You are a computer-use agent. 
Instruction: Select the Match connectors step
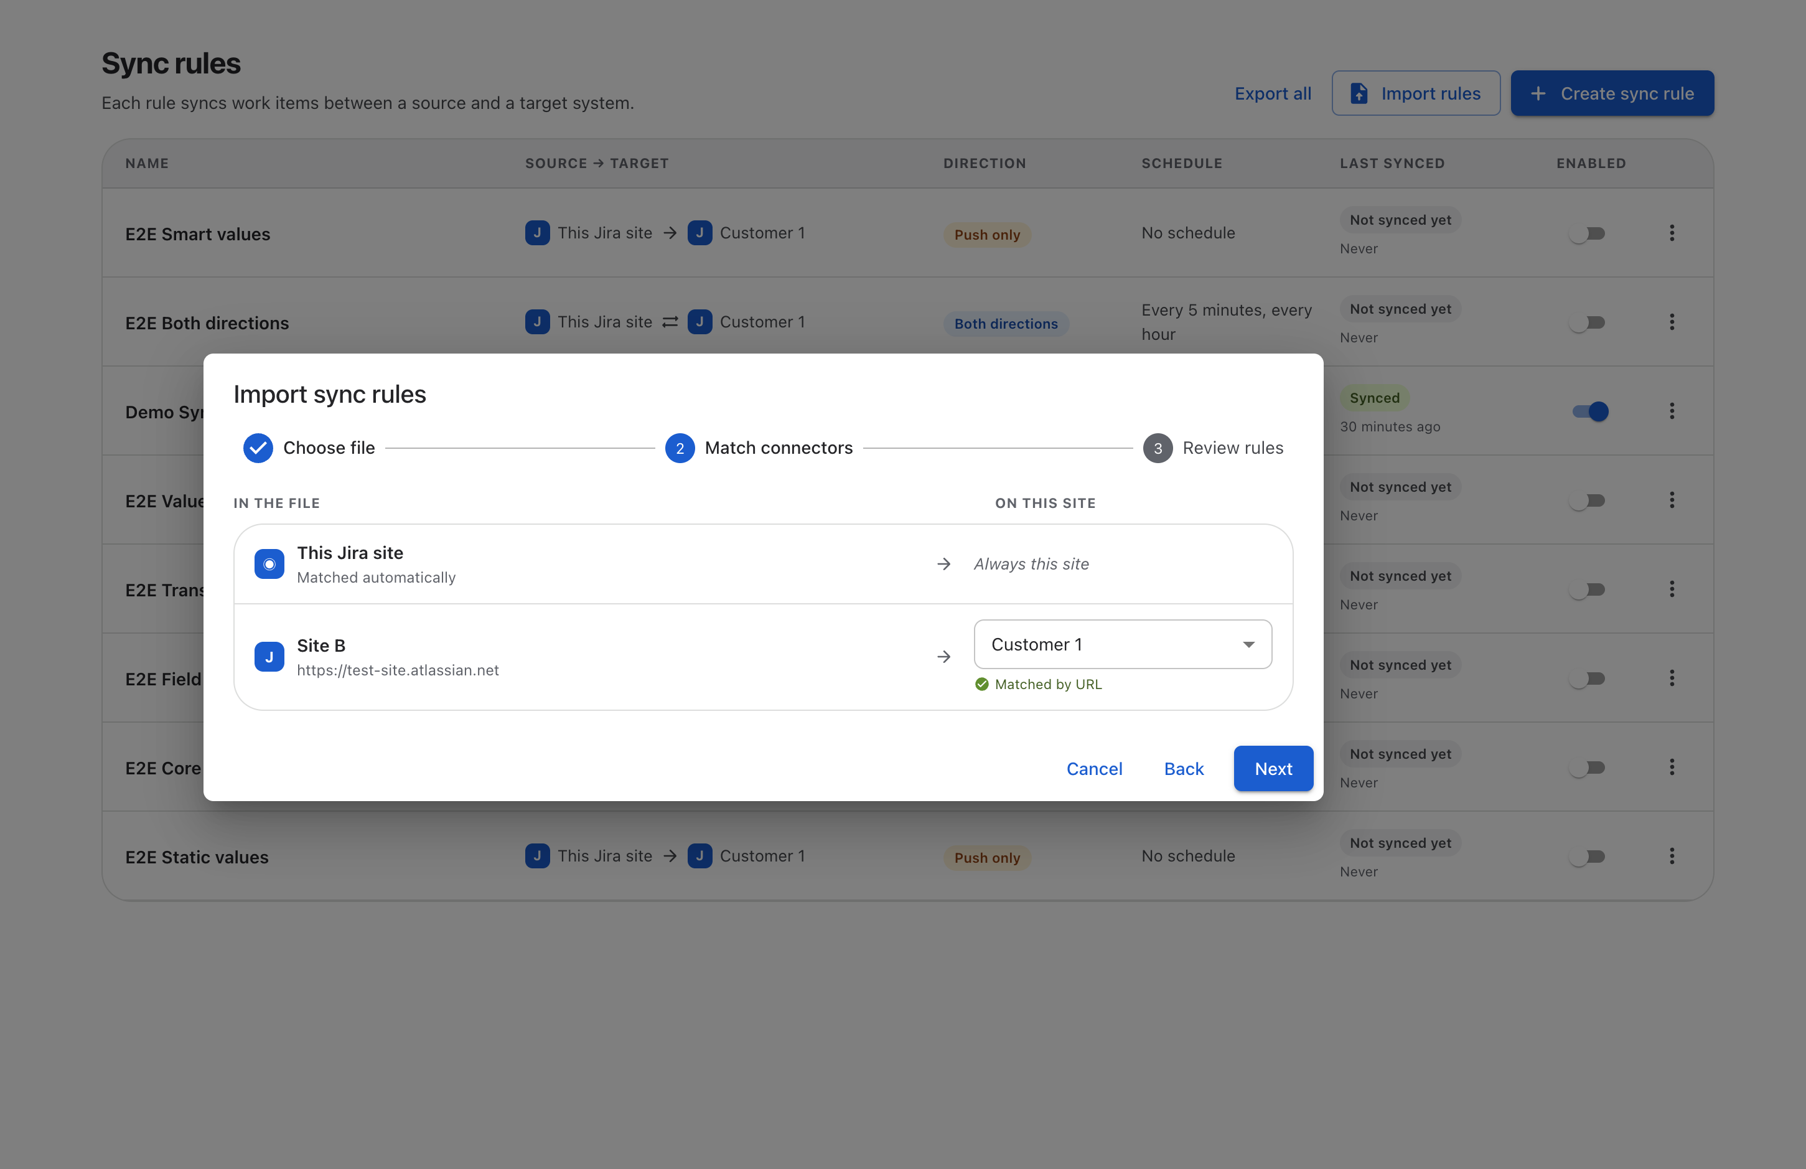(759, 448)
